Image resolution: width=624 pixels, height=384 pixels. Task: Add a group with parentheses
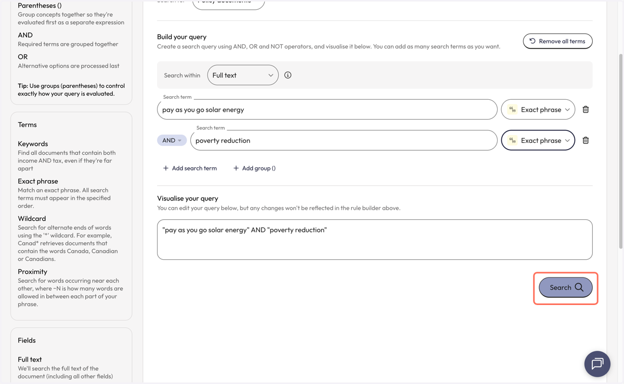pyautogui.click(x=254, y=168)
